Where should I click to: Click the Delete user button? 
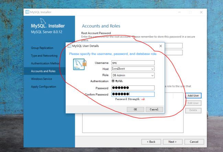tap(193, 110)
